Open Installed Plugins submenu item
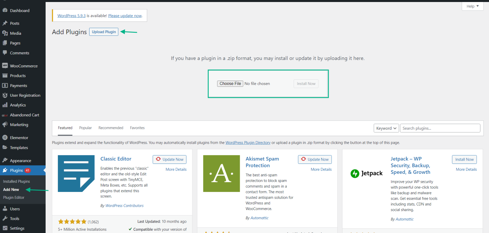The width and height of the screenshot is (489, 233). pos(17,181)
